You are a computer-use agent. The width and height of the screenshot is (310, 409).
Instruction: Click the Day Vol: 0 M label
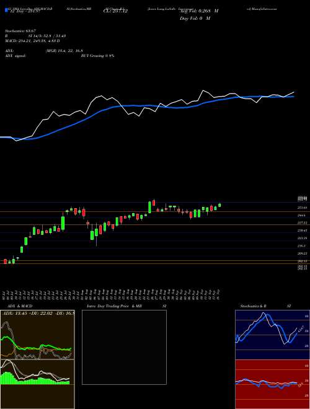click(x=195, y=18)
